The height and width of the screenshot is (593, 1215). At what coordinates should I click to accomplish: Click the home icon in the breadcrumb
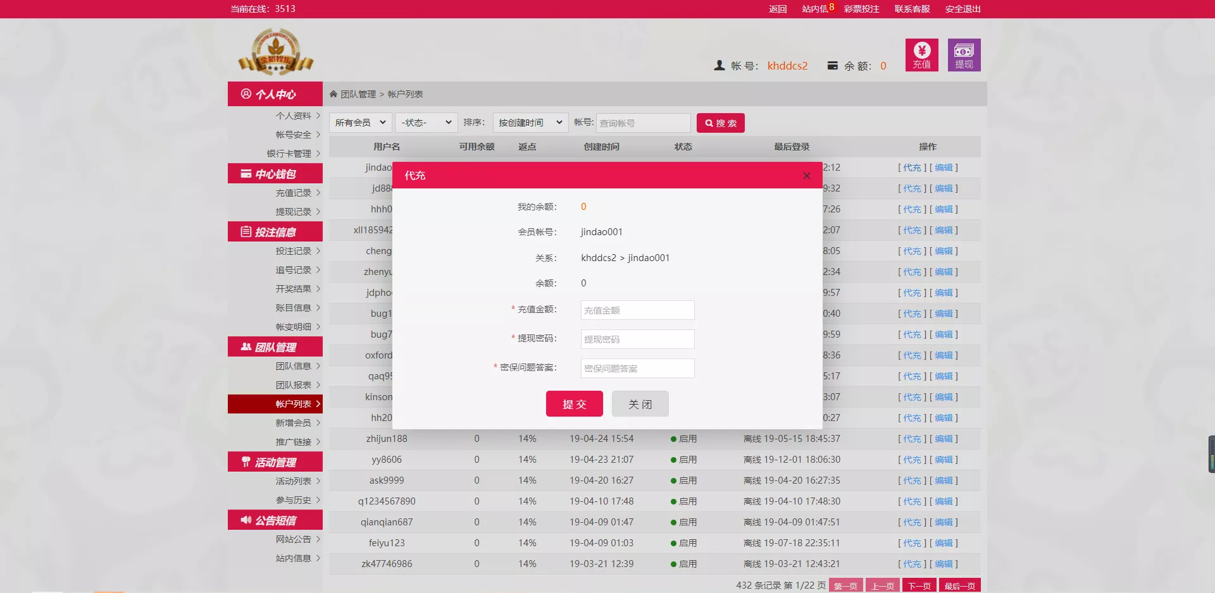click(x=333, y=94)
